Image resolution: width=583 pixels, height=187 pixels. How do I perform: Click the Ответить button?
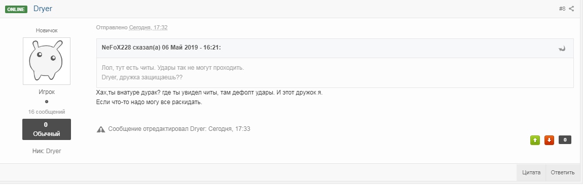coord(563,172)
